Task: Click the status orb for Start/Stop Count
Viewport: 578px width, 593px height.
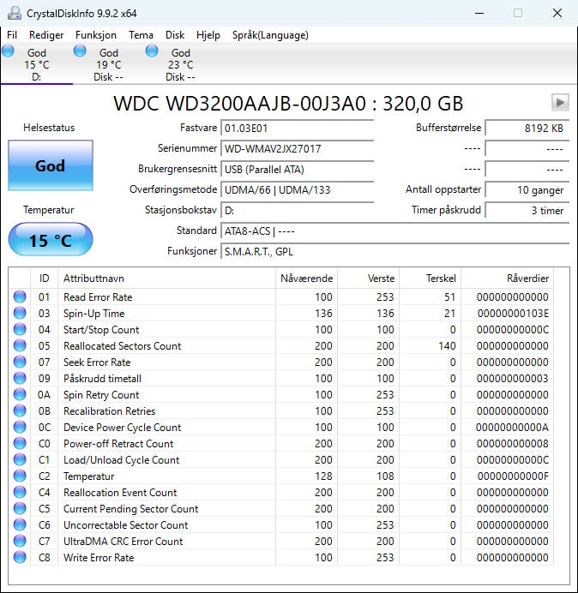Action: (20, 329)
